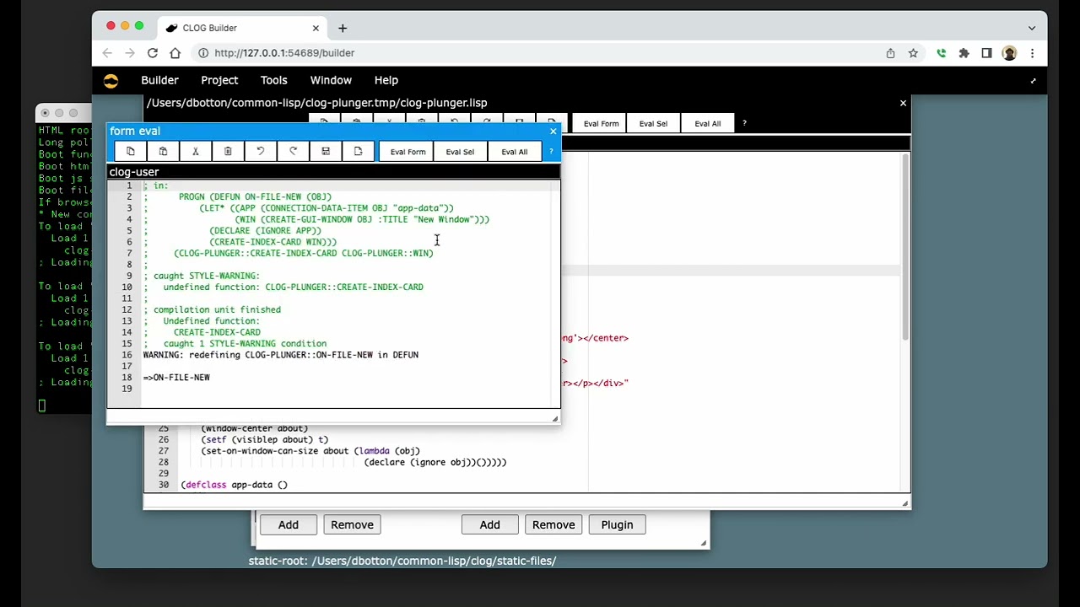
Task: Click the '(defclass app-data ()' code line
Action: (234, 485)
